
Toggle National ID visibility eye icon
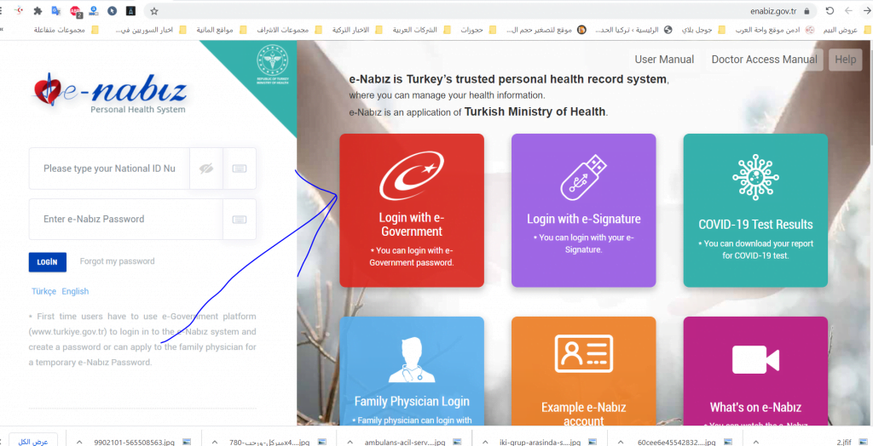[206, 169]
